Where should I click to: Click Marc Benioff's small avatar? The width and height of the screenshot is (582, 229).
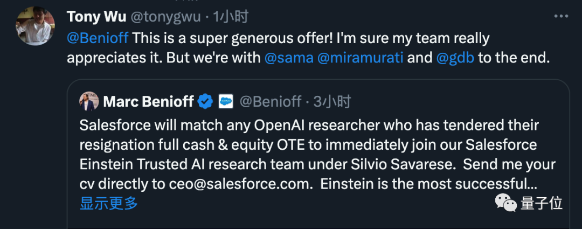click(x=88, y=101)
